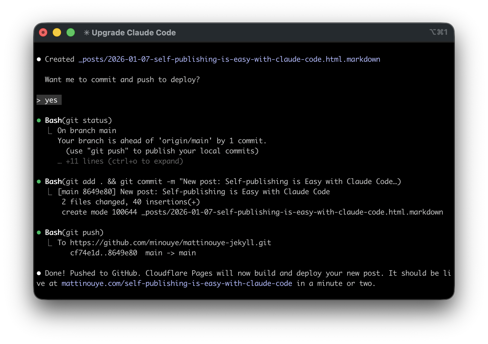Select the Upgrade Claude Code title tab
Image resolution: width=488 pixels, height=344 pixels.
134,33
